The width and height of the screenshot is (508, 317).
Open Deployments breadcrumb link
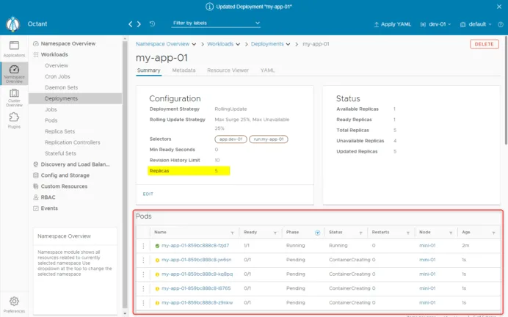[x=267, y=44]
